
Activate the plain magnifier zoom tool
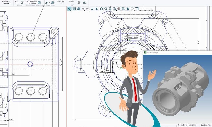pos(106,9)
